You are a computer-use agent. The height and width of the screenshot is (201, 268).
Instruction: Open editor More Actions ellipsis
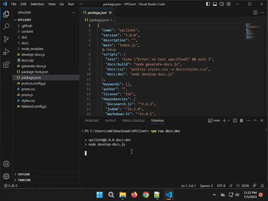[262, 13]
